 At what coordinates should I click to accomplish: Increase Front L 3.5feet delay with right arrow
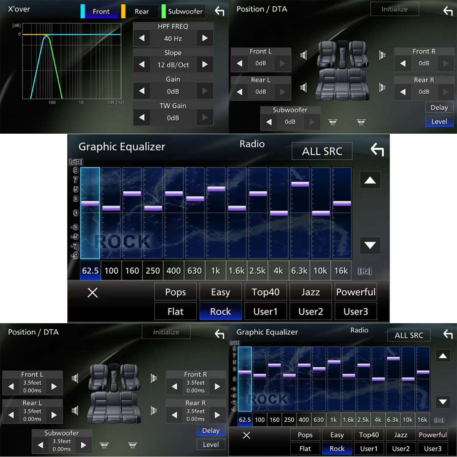point(54,386)
